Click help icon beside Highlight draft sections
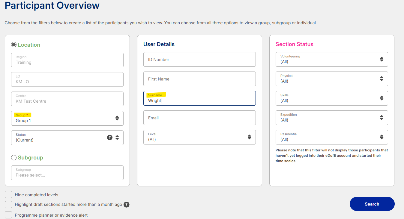This screenshot has width=404, height=219. point(127,205)
